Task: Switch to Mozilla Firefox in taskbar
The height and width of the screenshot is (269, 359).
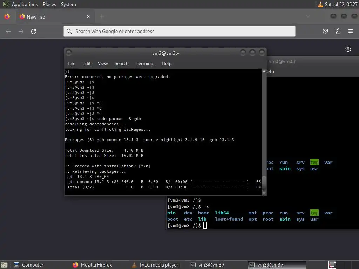Action: pos(92,265)
